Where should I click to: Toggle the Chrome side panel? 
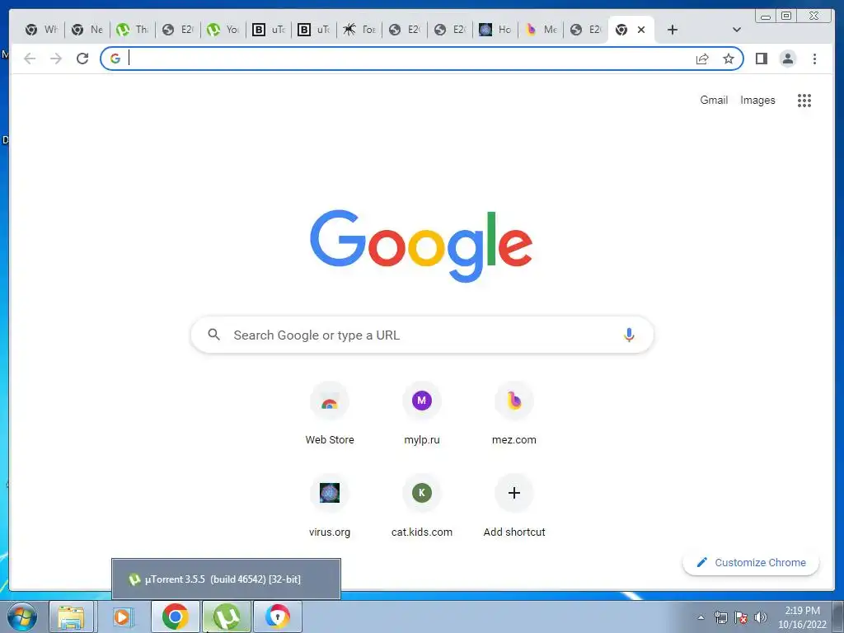tap(761, 59)
